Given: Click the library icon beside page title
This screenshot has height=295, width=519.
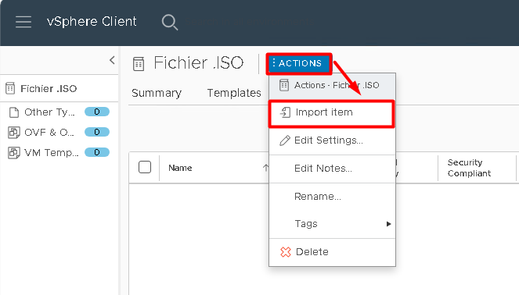Looking at the screenshot, I should (139, 64).
